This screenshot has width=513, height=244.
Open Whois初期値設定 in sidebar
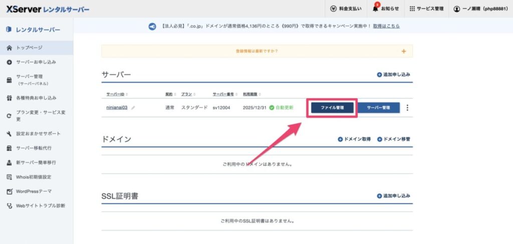(37, 177)
